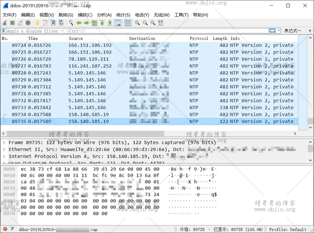
Task: Click the expert info red circle icon
Action: 5,229
